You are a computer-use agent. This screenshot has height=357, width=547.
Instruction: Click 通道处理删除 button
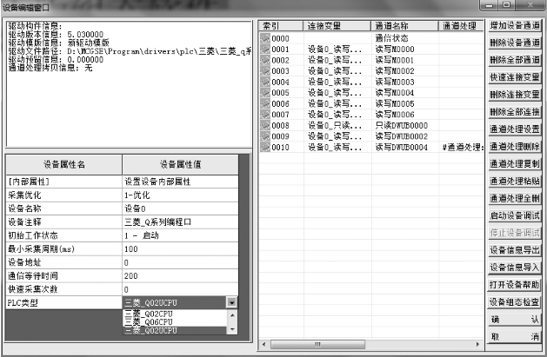(515, 146)
